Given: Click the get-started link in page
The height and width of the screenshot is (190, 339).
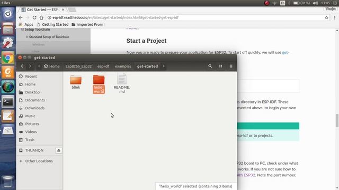Looking at the screenshot, I should tap(286, 52).
